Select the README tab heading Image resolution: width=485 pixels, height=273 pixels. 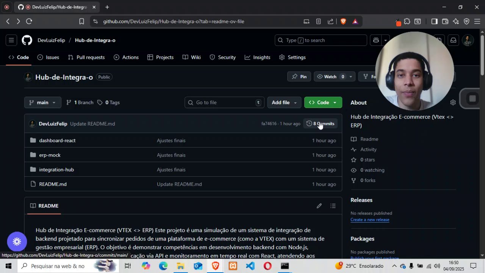44,206
